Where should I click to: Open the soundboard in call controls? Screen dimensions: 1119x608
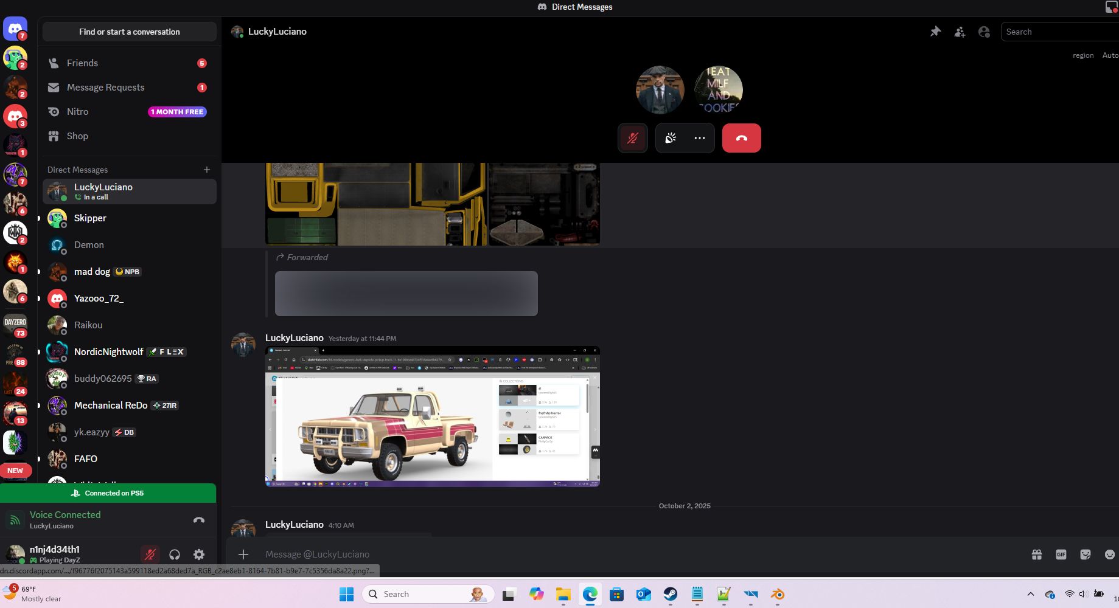[x=671, y=138]
